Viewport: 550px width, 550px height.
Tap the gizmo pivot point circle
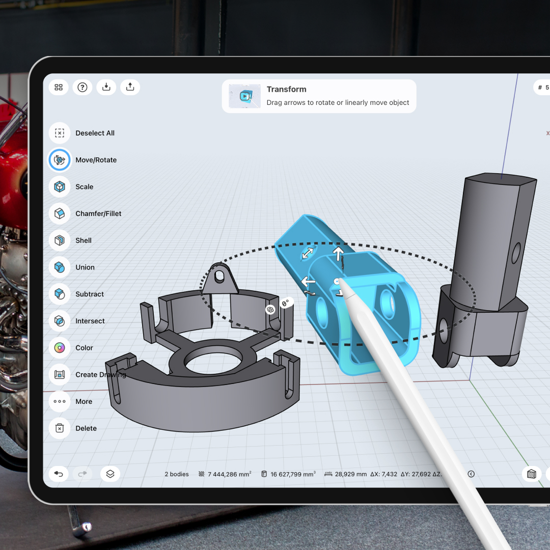(337, 282)
